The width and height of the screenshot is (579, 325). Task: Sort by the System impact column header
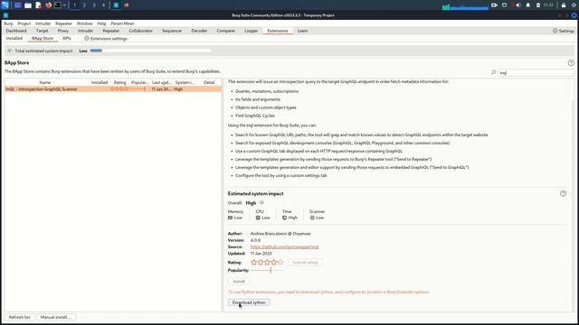coord(185,82)
